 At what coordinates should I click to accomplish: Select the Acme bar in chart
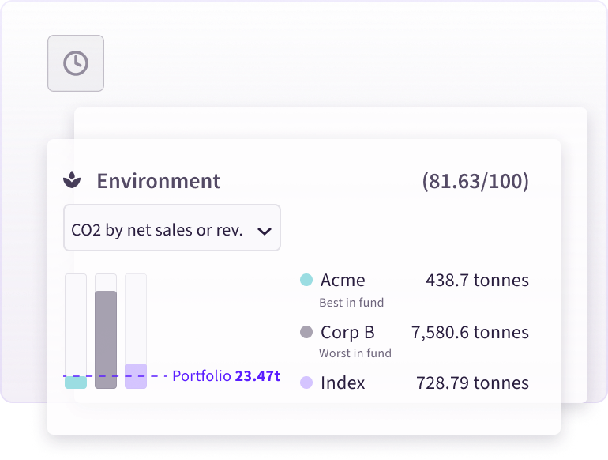(x=76, y=382)
